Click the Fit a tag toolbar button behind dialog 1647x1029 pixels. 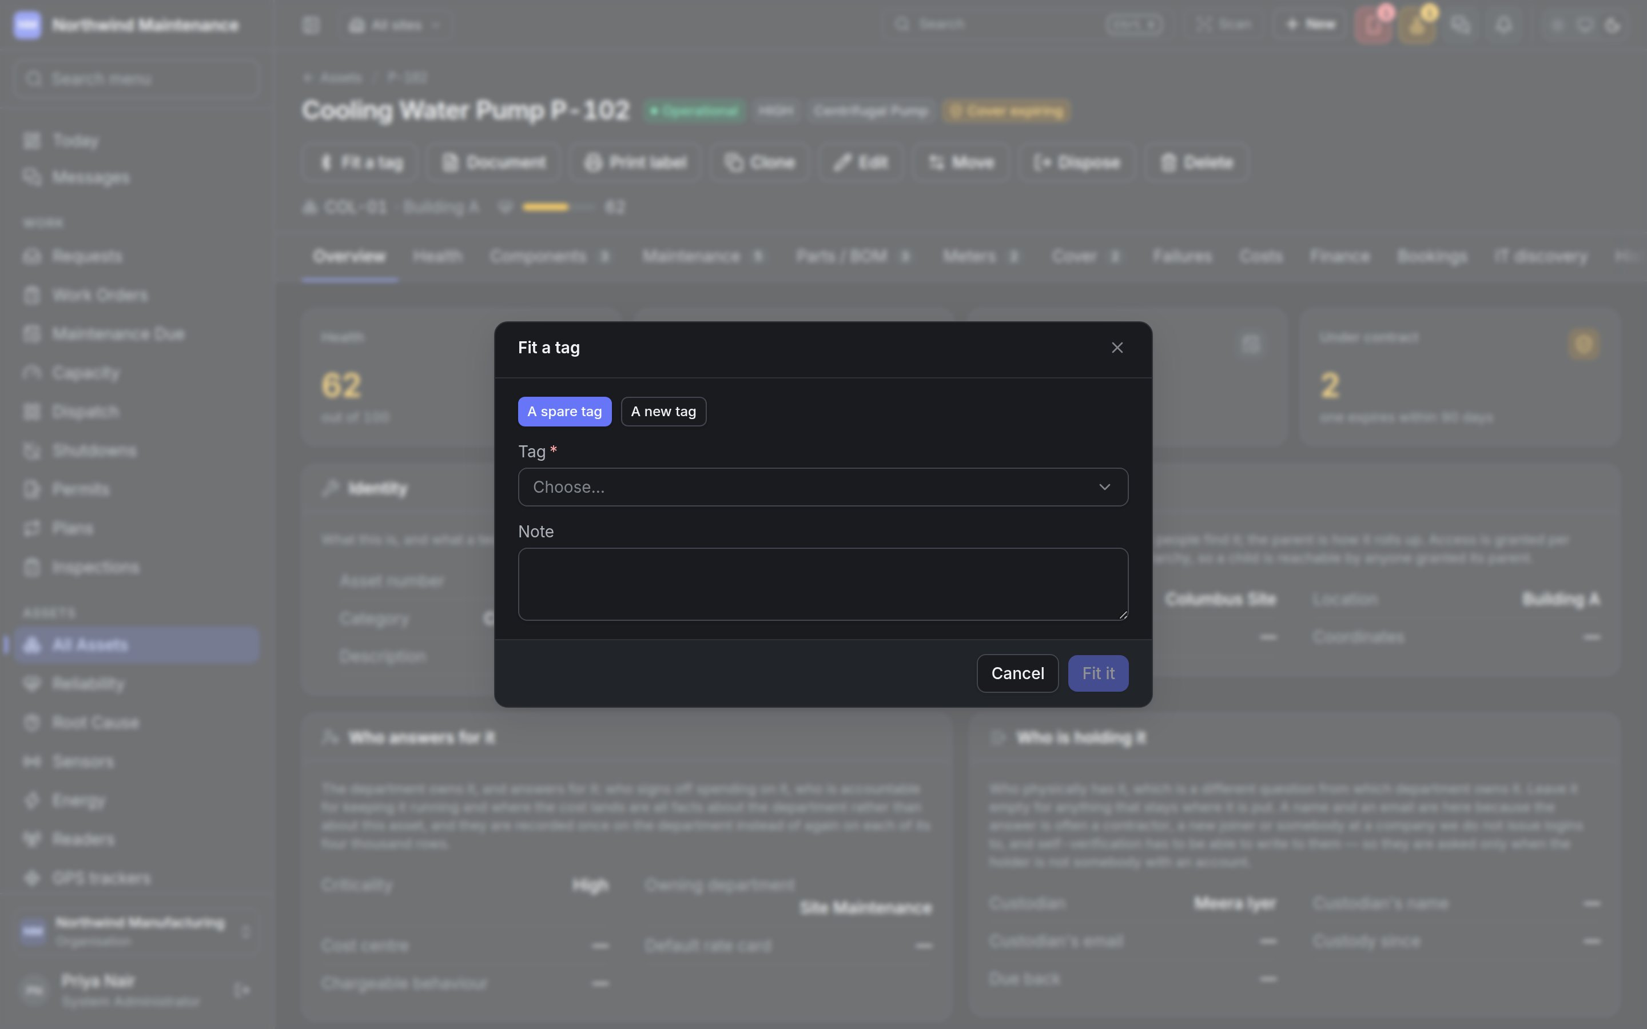(x=361, y=163)
